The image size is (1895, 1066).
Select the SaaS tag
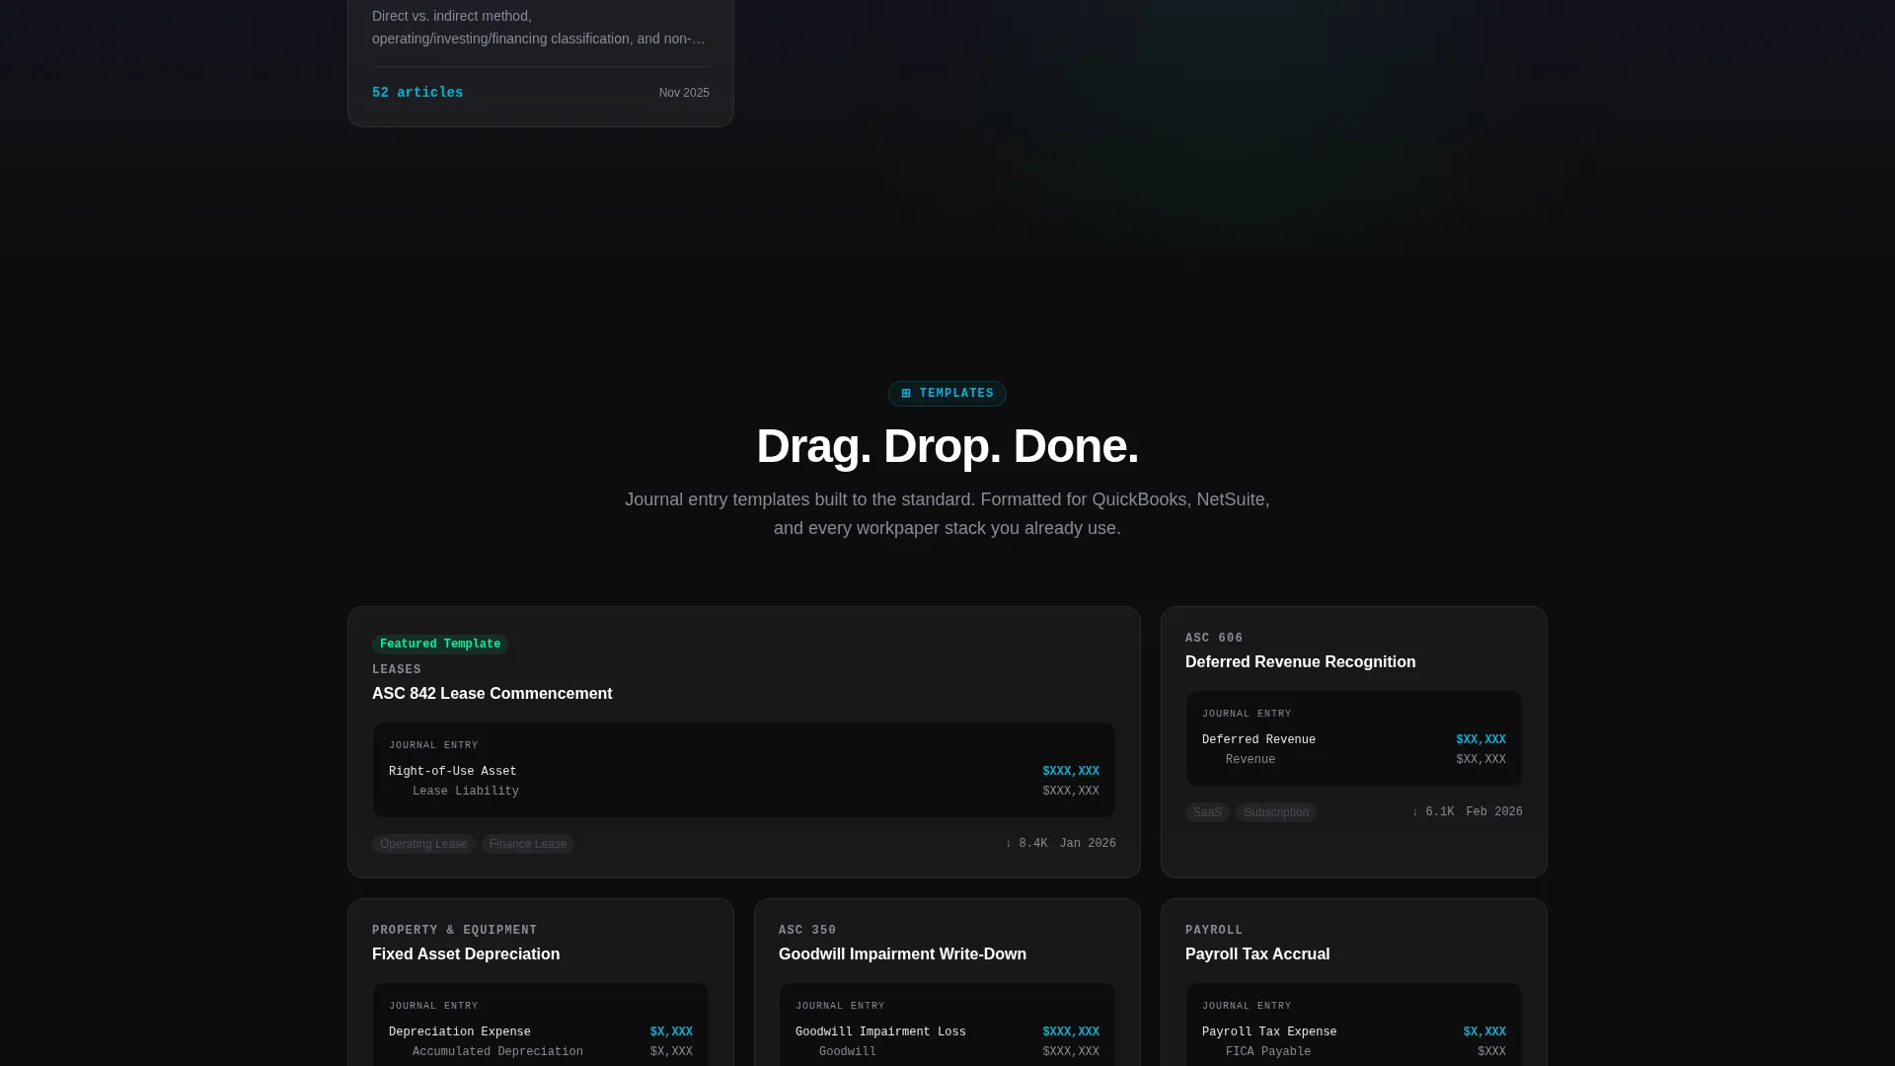click(1207, 812)
